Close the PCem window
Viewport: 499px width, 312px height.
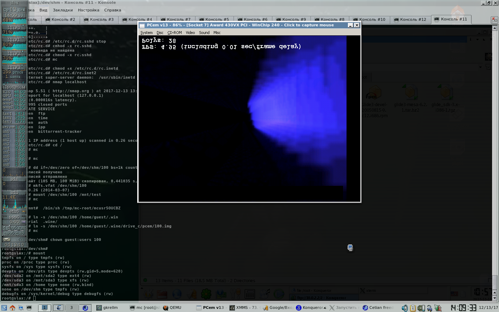click(357, 25)
